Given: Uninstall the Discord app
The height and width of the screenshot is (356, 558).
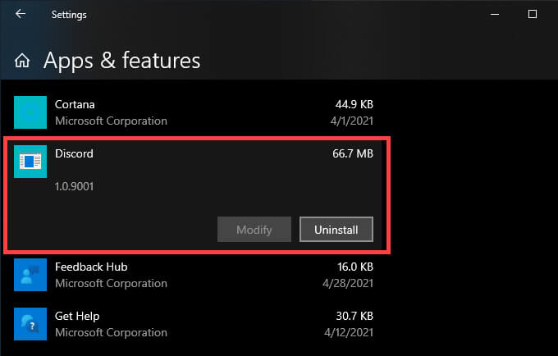Looking at the screenshot, I should 336,230.
